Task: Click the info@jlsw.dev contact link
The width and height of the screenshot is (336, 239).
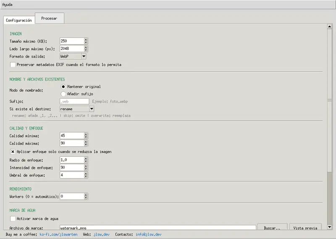Action: pos(149,234)
